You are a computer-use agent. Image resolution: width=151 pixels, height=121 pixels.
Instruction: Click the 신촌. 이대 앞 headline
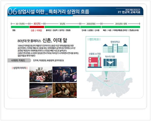[55, 40]
